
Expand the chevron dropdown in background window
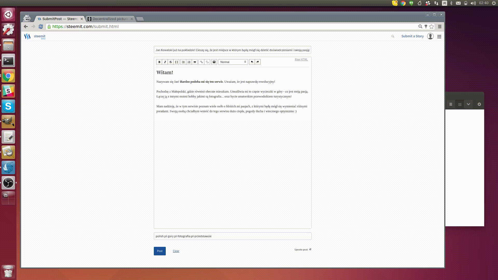pos(468,104)
